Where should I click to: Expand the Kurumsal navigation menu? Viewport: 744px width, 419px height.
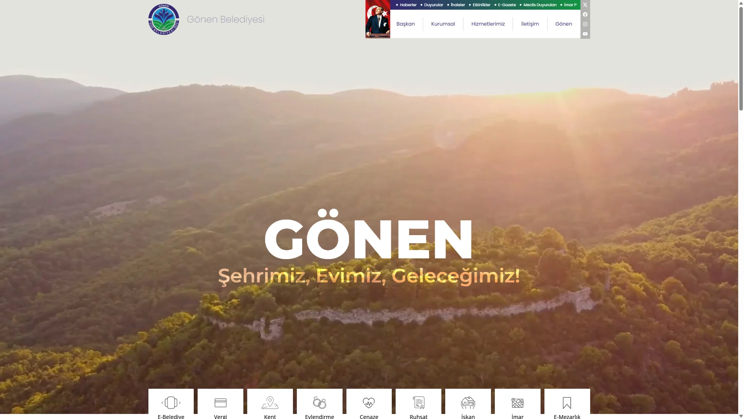pos(443,24)
